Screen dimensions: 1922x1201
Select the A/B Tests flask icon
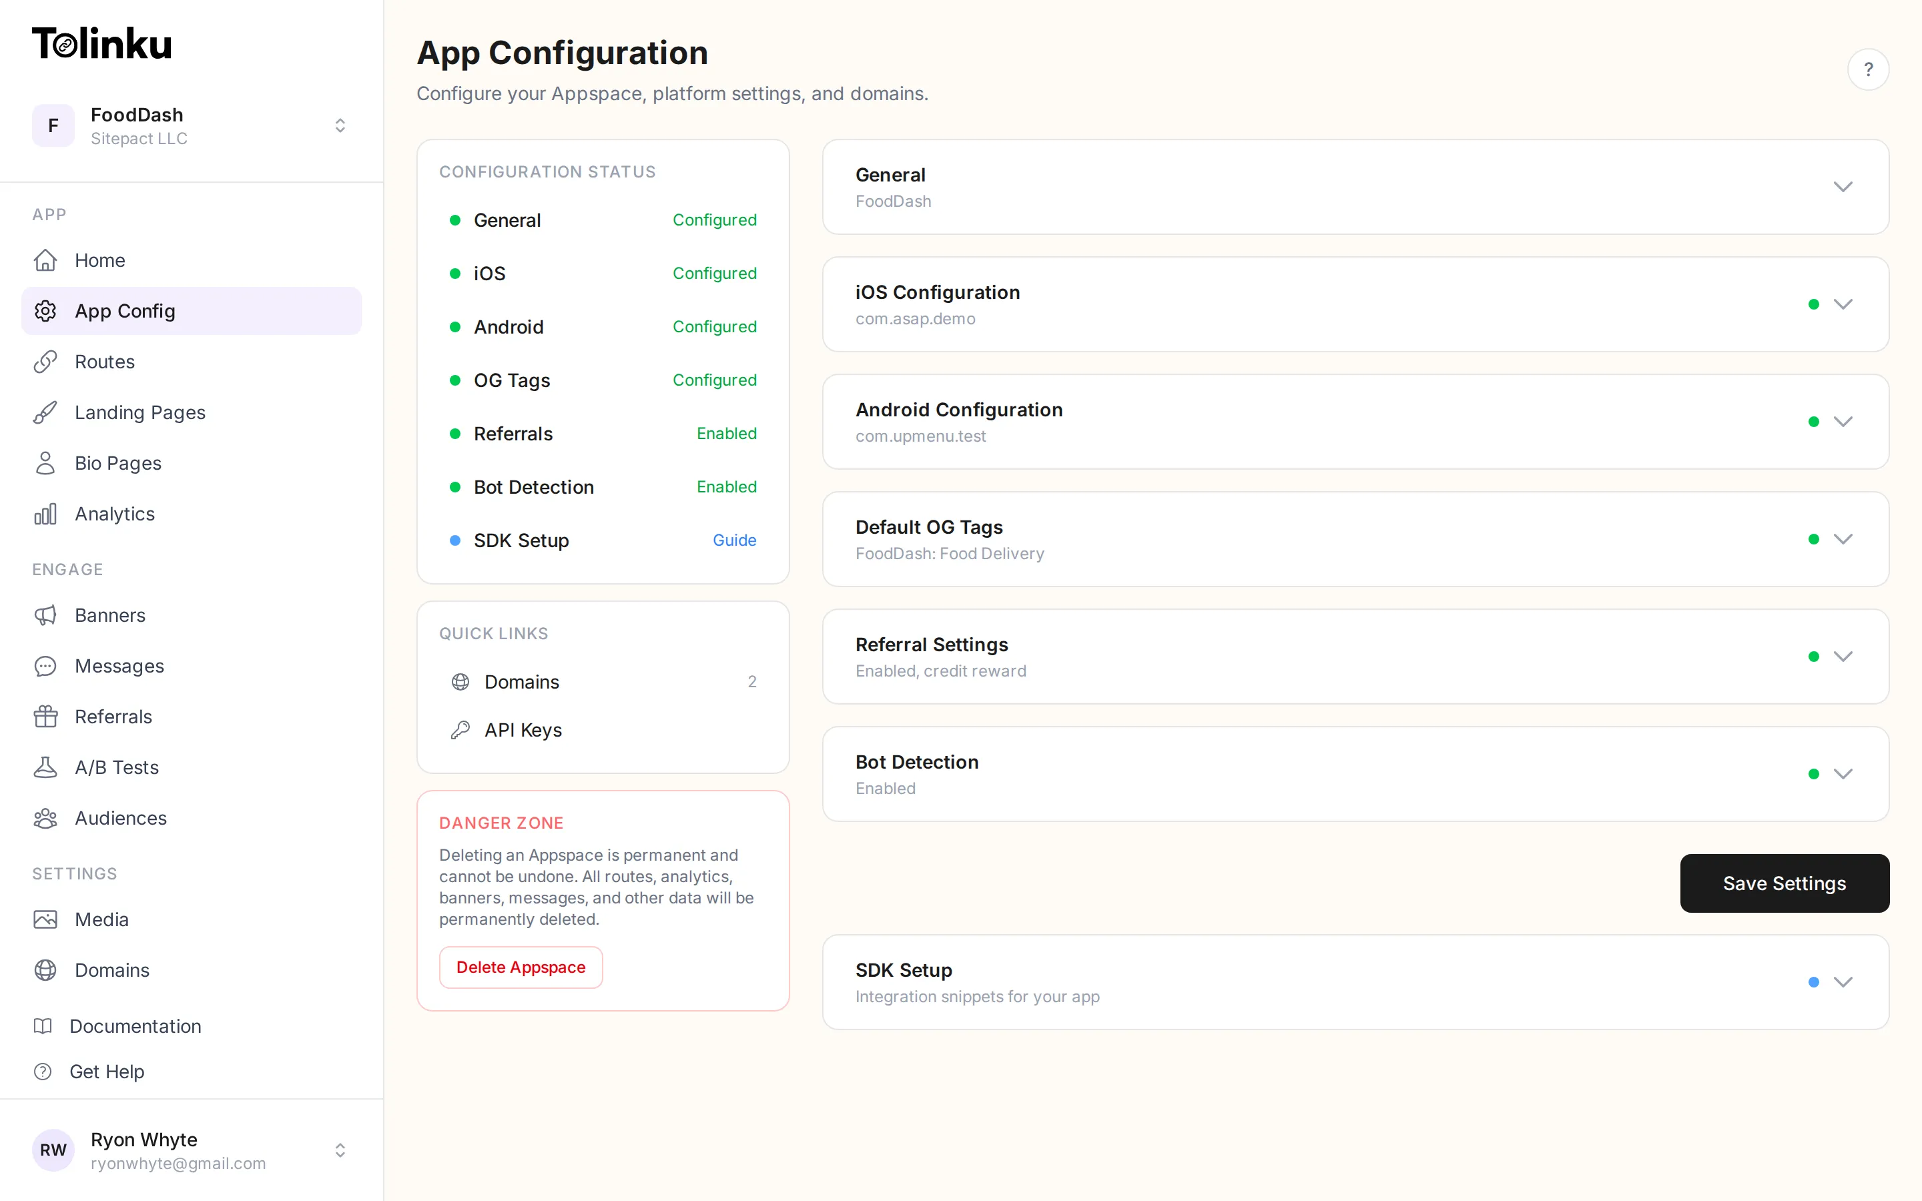click(x=45, y=767)
